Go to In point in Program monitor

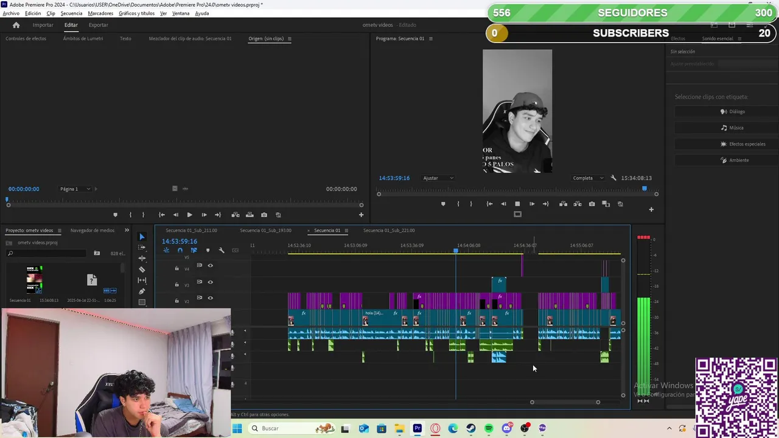489,204
